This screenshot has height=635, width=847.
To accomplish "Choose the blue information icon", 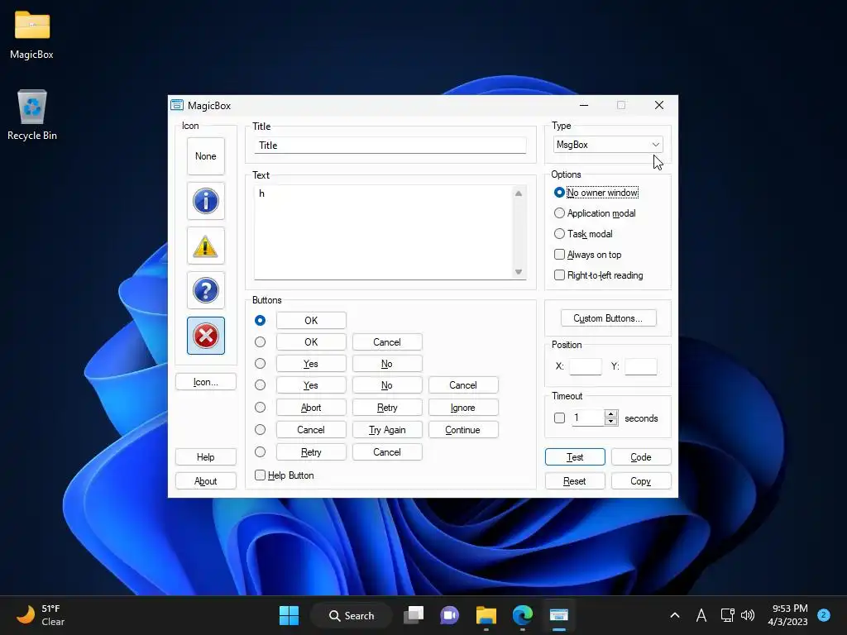I will pyautogui.click(x=206, y=201).
